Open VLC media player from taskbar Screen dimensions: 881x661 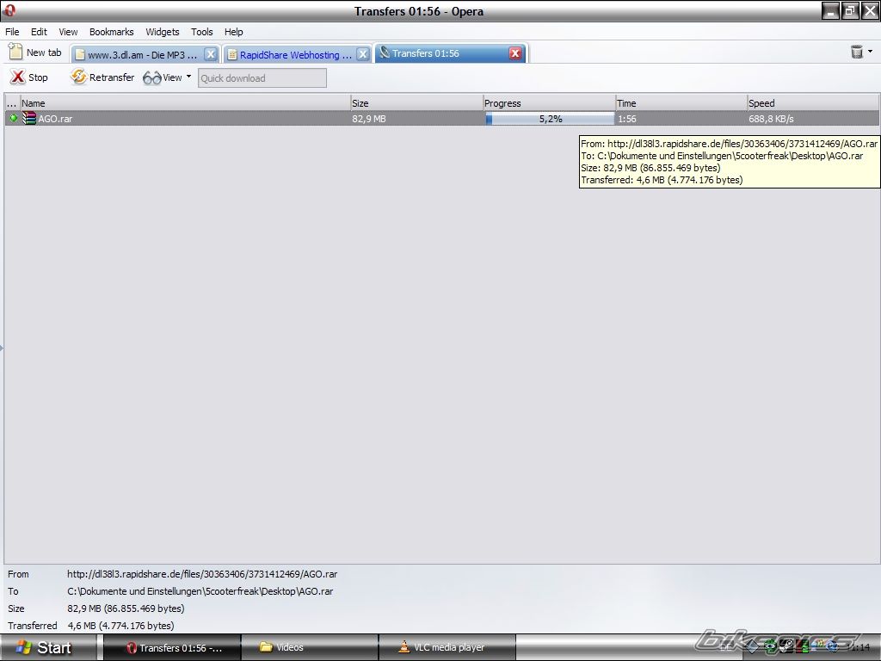tap(447, 647)
